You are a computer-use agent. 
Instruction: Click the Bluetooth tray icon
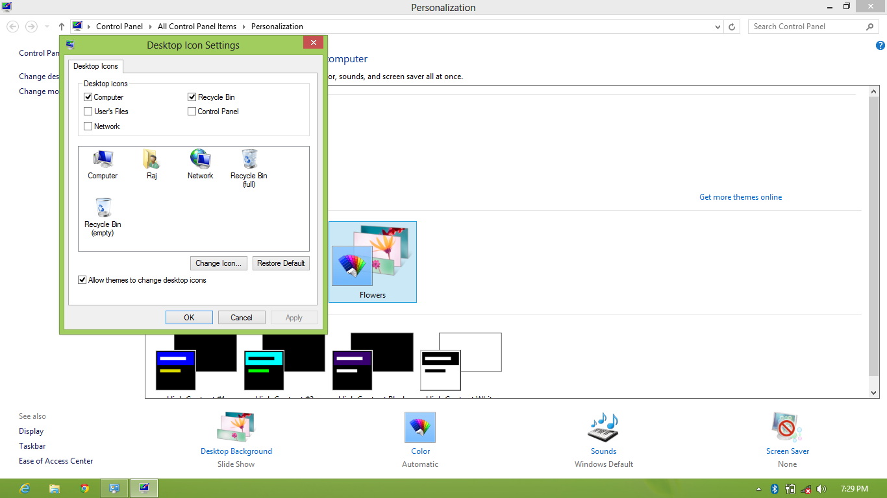click(x=774, y=489)
